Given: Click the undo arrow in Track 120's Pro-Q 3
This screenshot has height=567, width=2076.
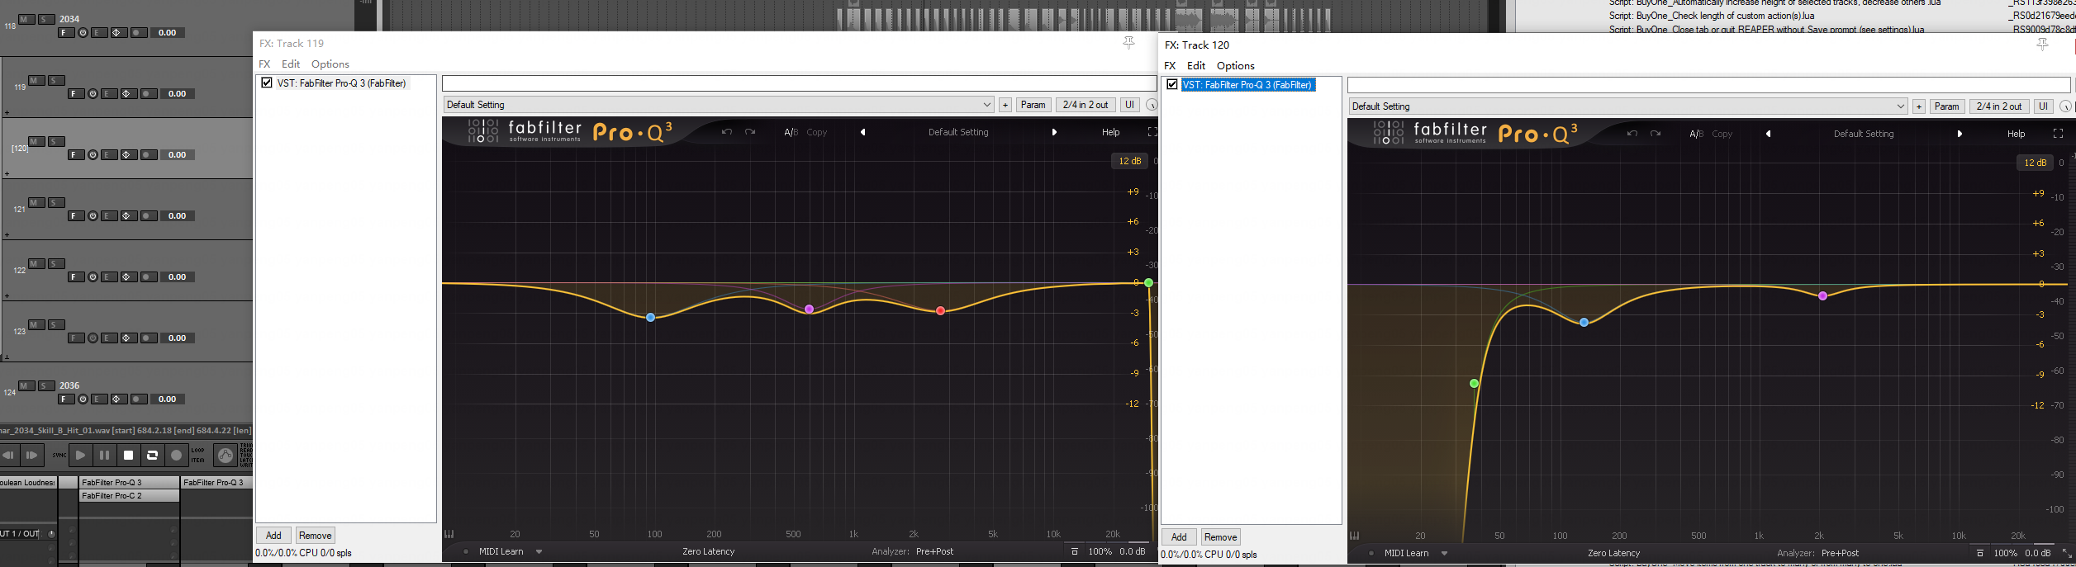Looking at the screenshot, I should [x=1632, y=134].
